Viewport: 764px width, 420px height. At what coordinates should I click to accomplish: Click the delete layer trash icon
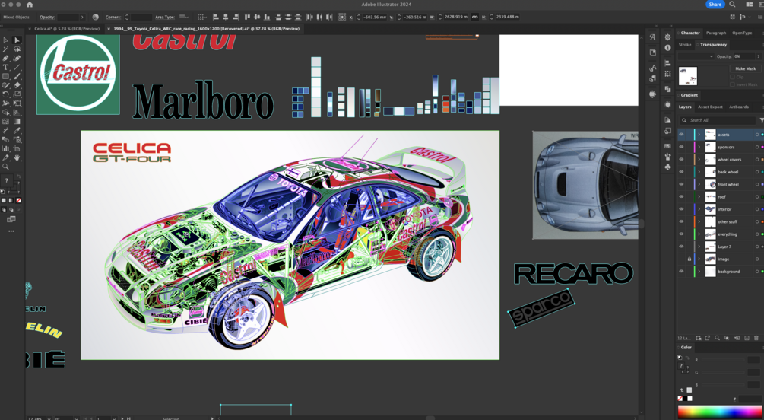(x=756, y=338)
